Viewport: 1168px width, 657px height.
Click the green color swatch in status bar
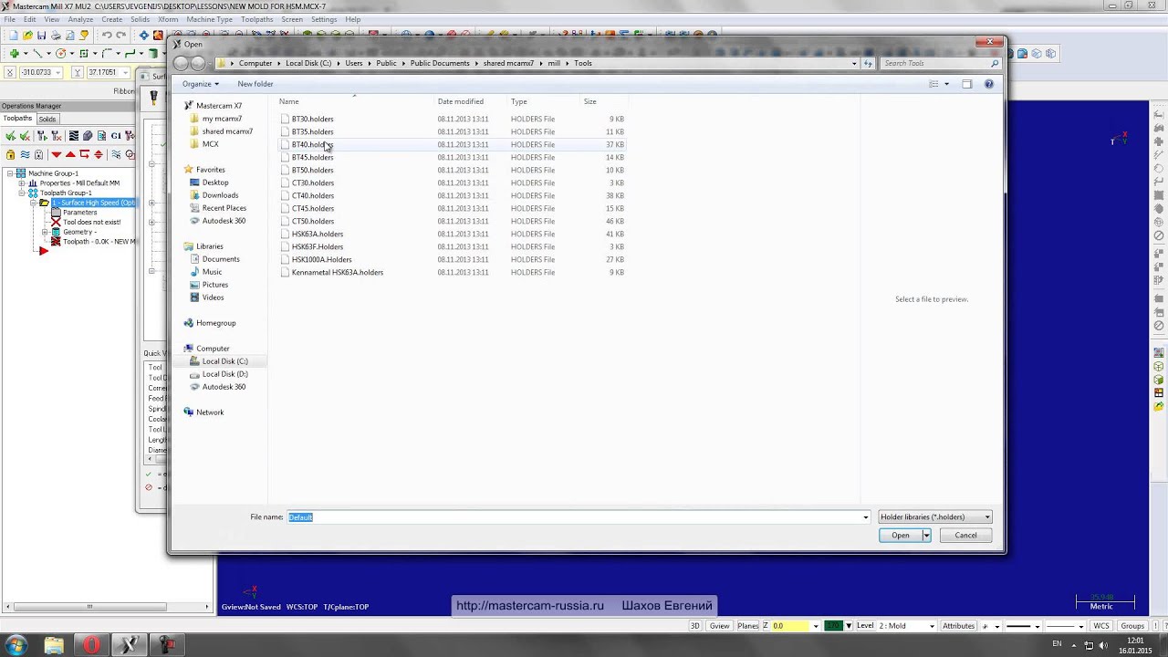[833, 626]
